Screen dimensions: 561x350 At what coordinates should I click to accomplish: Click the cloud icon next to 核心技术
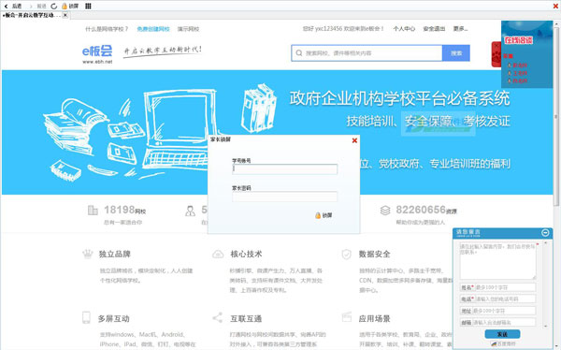pos(218,255)
